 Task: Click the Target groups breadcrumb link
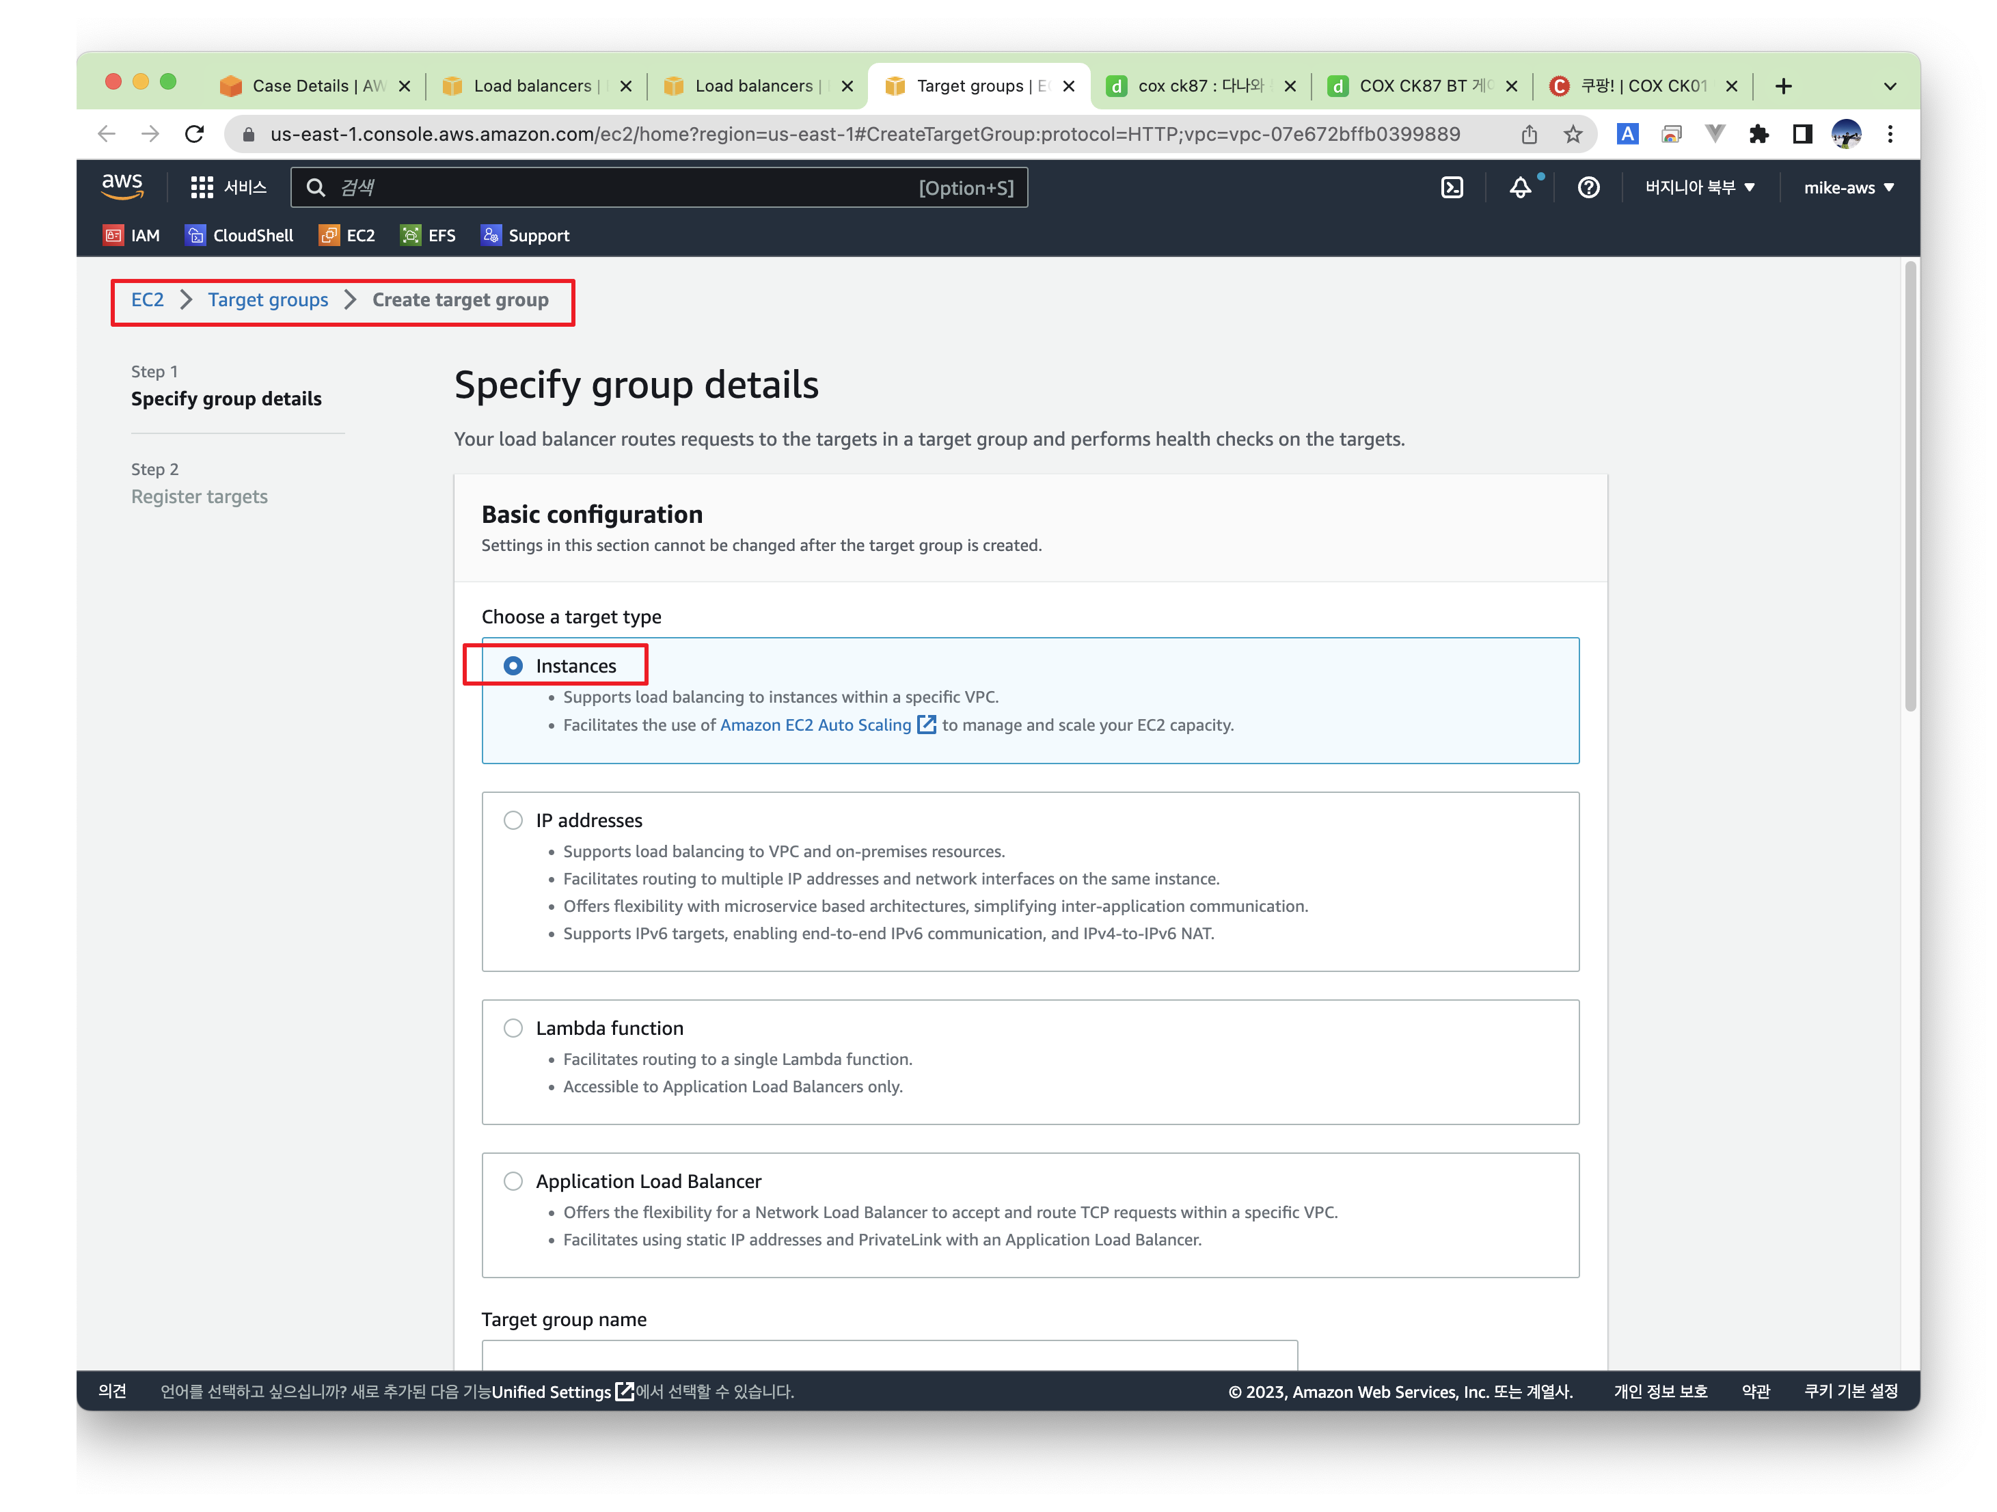(268, 301)
